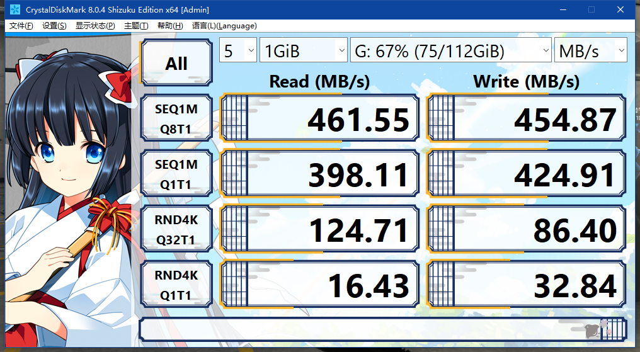This screenshot has height=352, width=640.
Task: Run the RND4K Q32T1 test
Action: [x=176, y=229]
